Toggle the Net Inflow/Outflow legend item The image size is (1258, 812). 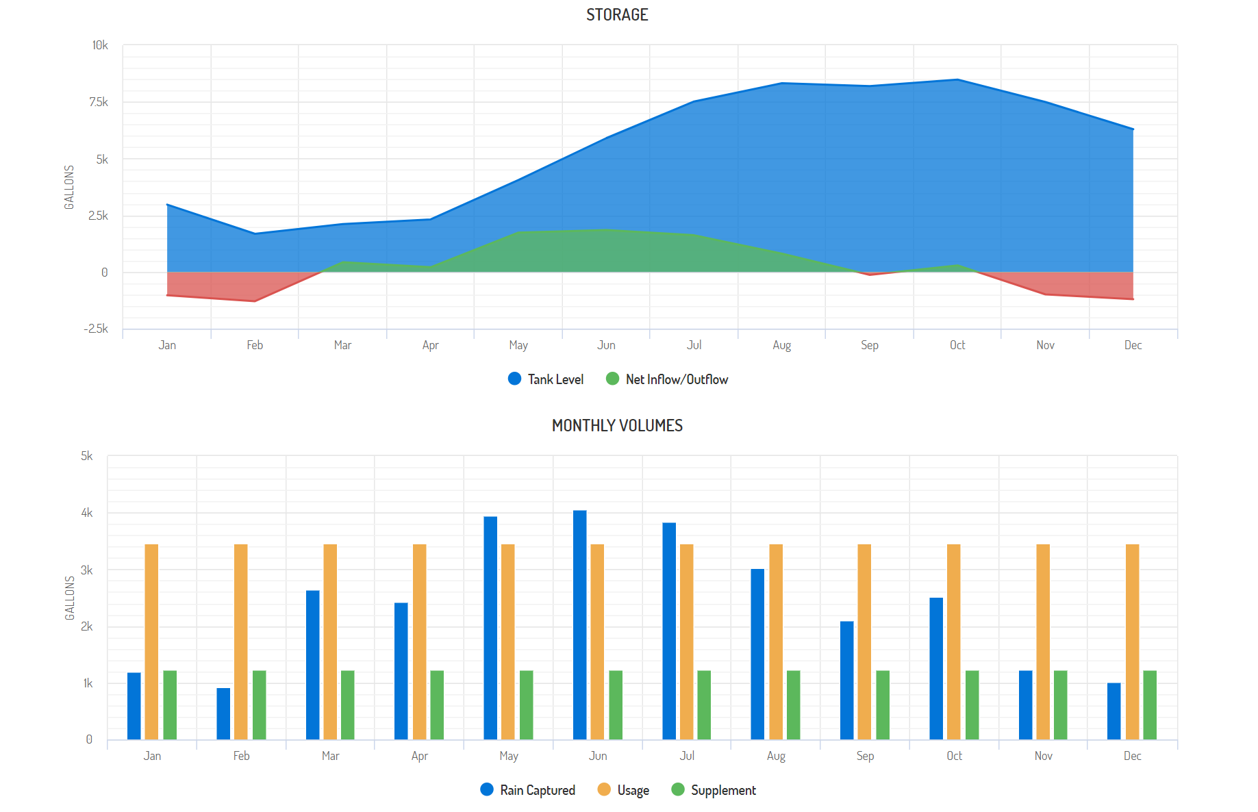676,379
